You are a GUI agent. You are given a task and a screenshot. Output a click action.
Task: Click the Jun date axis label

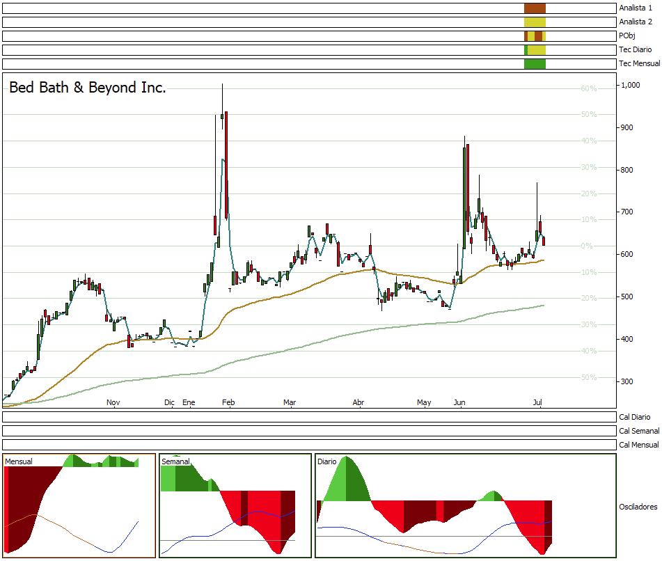click(x=459, y=402)
